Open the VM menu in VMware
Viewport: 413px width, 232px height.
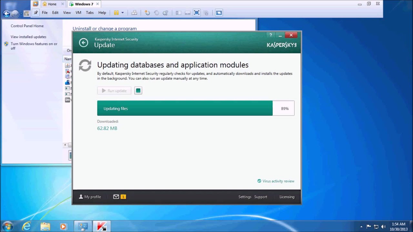point(78,13)
